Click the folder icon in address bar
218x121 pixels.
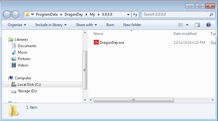tap(27, 14)
